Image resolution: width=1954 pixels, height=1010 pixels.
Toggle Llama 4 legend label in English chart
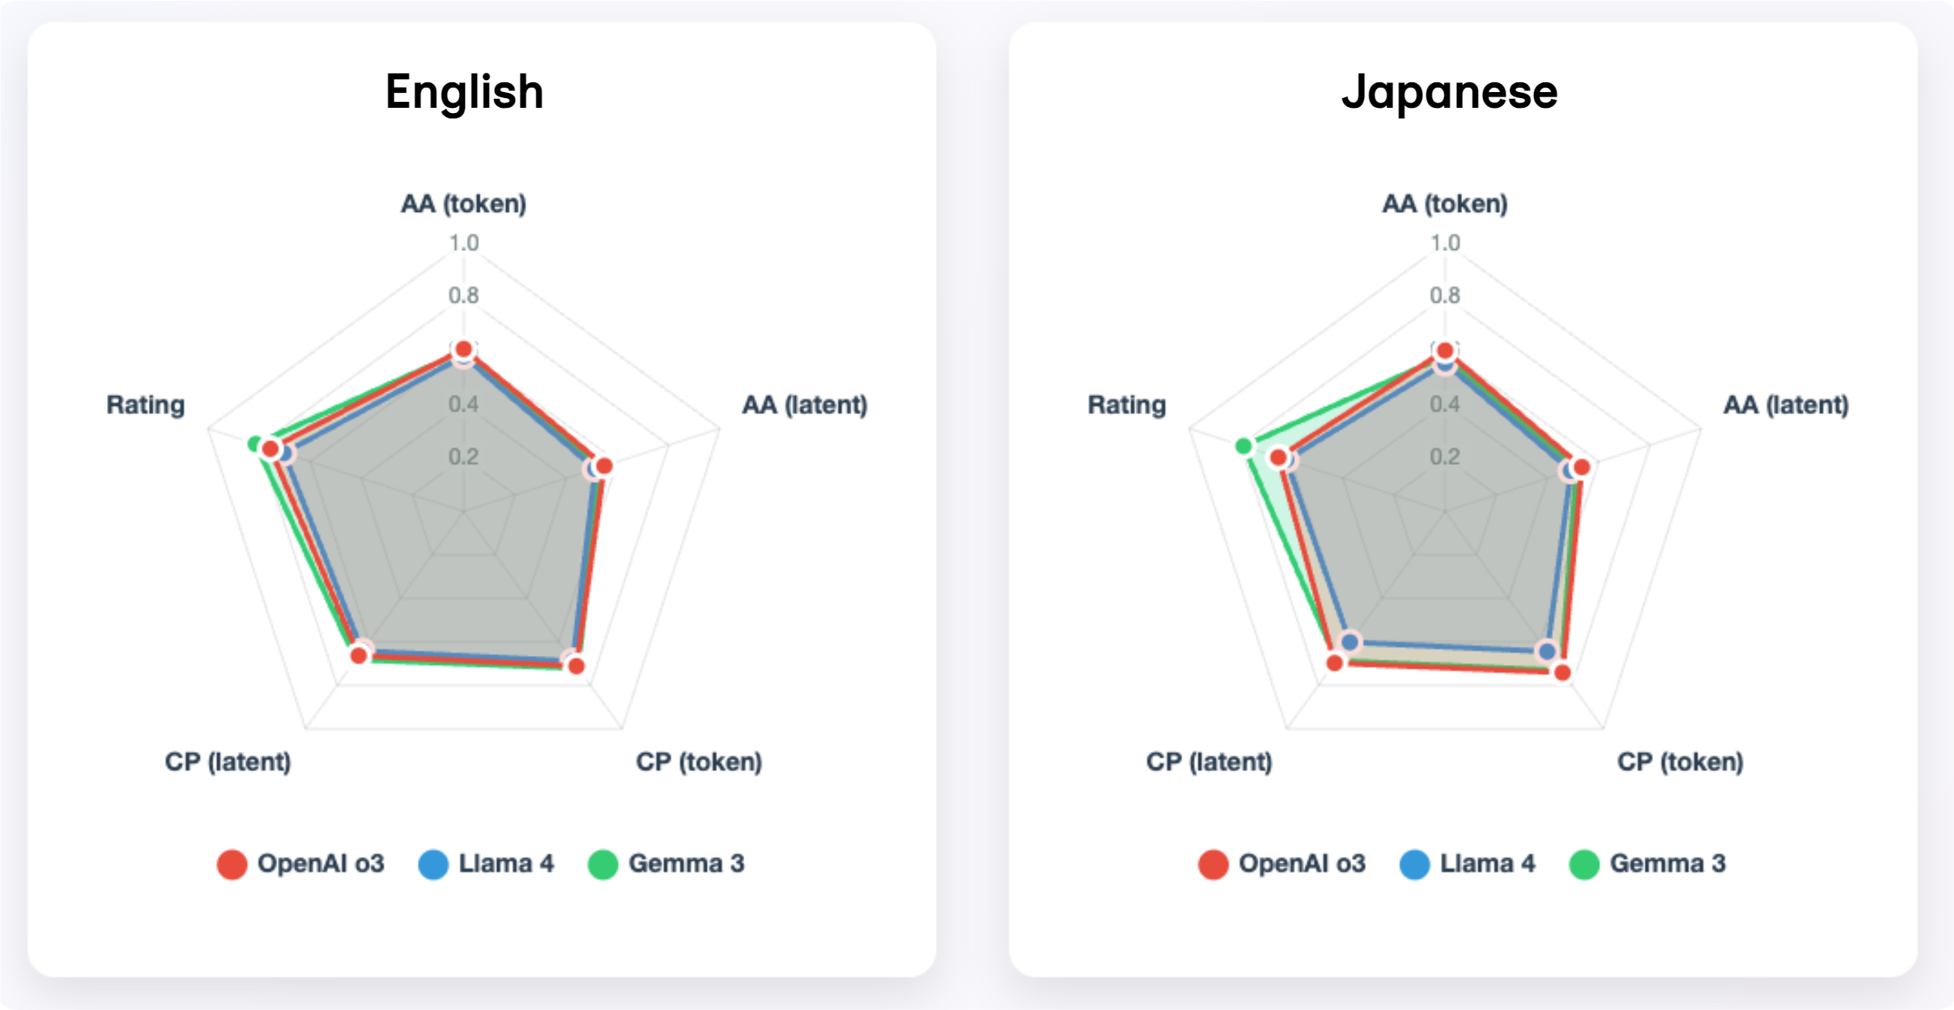(506, 863)
